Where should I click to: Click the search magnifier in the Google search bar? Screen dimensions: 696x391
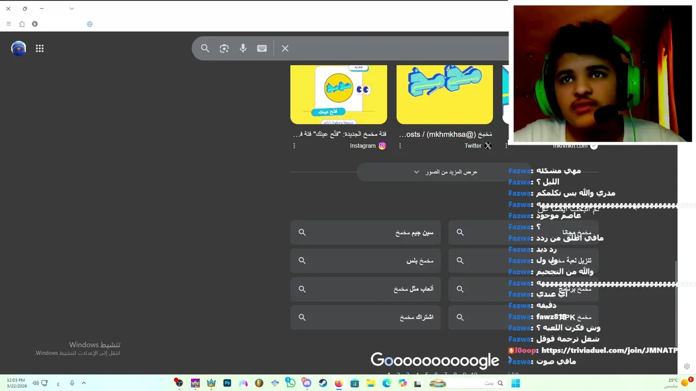205,48
